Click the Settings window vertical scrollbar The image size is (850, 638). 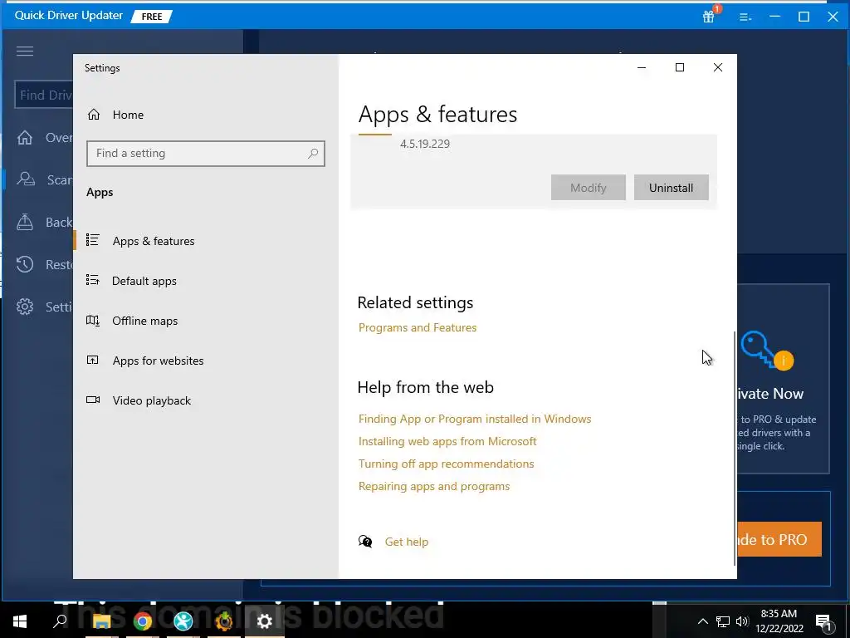pyautogui.click(x=735, y=448)
